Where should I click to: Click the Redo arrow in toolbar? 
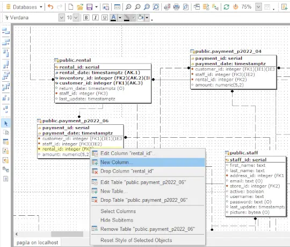tap(60, 7)
